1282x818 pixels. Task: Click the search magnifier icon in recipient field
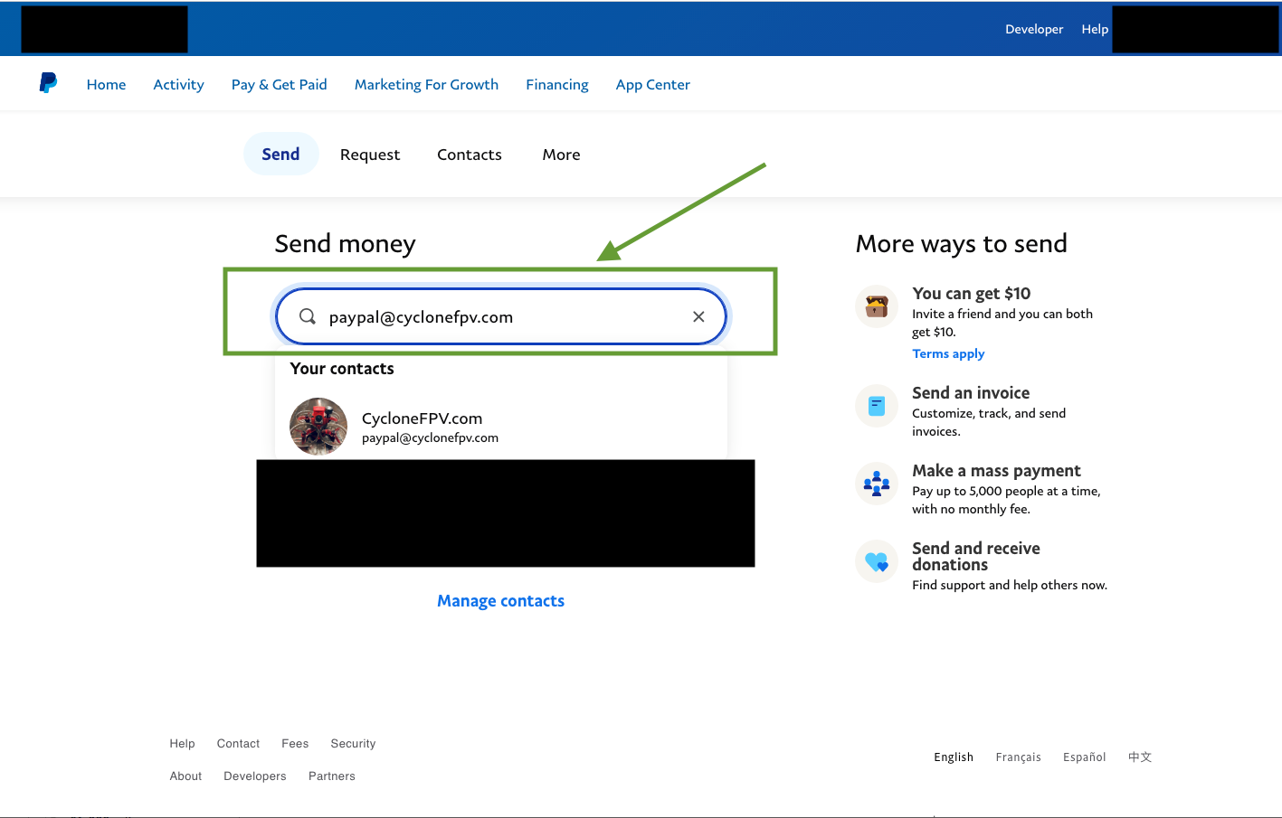click(x=308, y=316)
